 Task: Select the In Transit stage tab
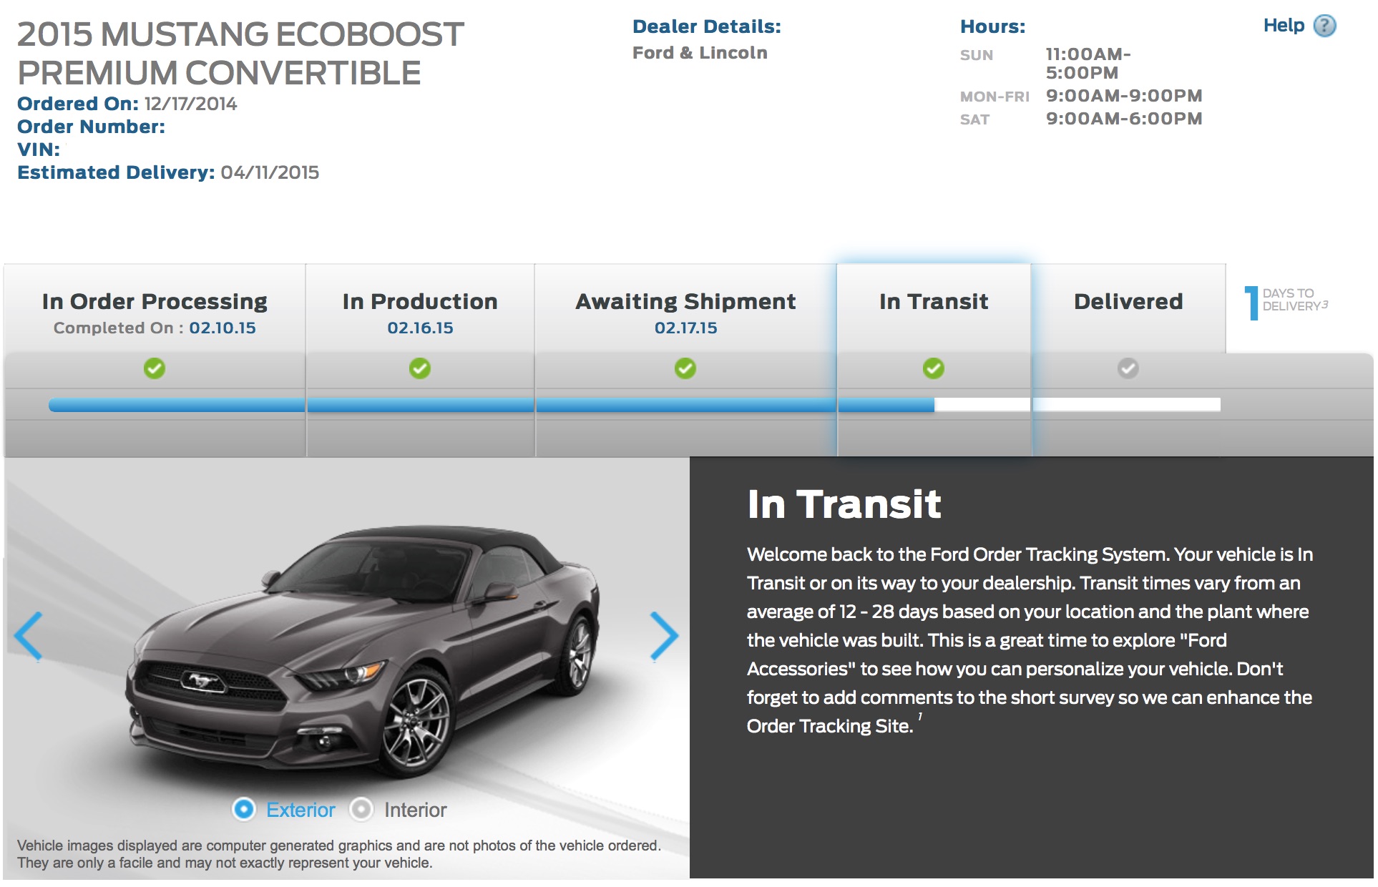(x=933, y=302)
